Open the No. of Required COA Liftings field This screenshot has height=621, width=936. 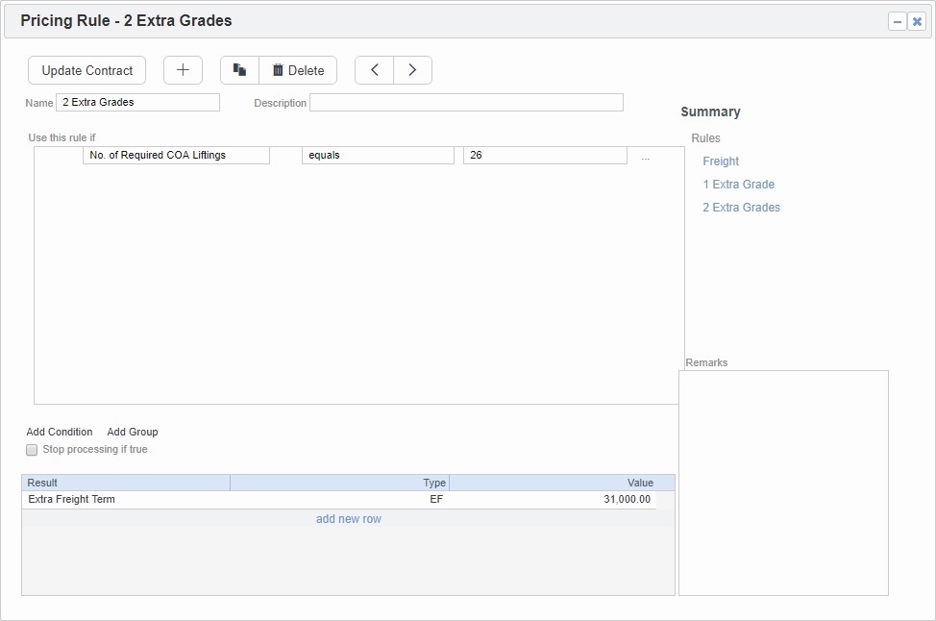click(176, 156)
